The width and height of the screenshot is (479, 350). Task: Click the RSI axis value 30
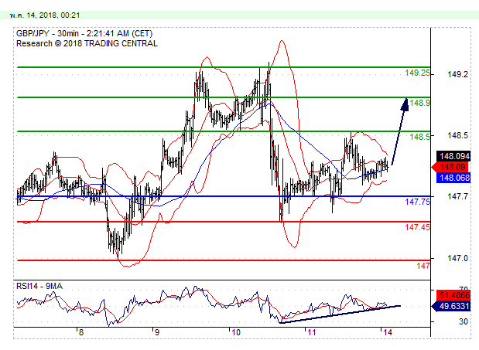coord(463,321)
